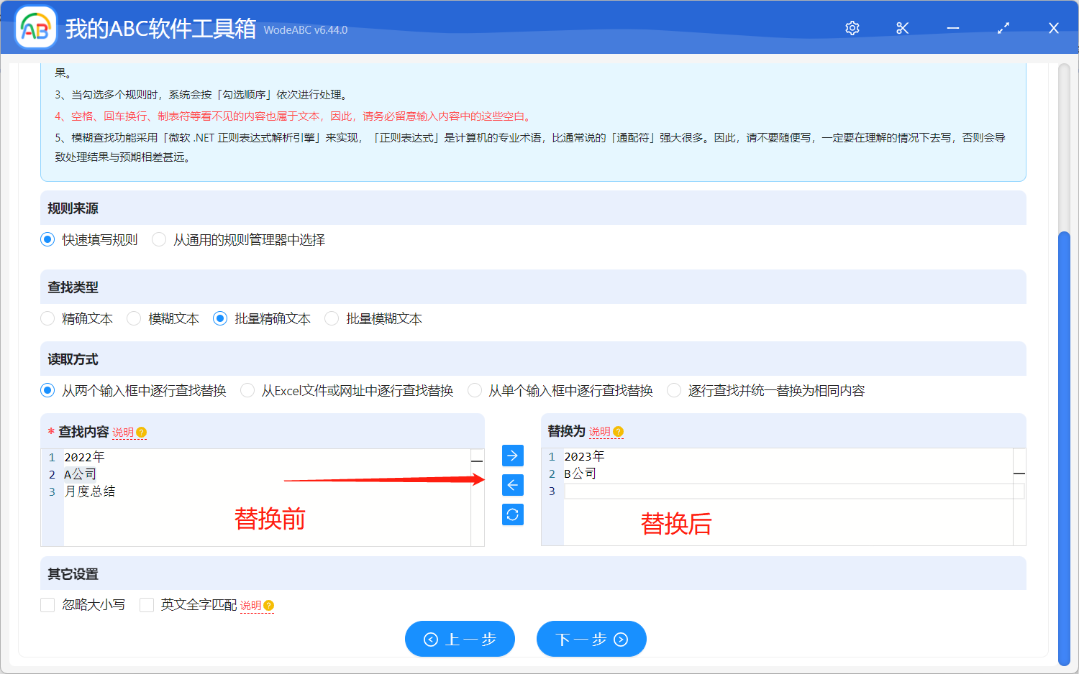Click the swap icon between the two text panels
The image size is (1079, 674).
click(512, 514)
